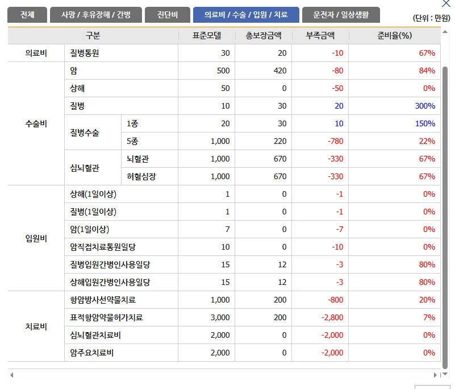
Task: Click the -7 shortage amount
Action: coord(340,230)
